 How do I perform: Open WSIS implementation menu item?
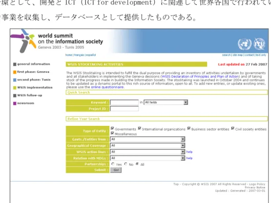35,87
